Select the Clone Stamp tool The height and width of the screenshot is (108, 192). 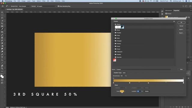click(x=2, y=37)
